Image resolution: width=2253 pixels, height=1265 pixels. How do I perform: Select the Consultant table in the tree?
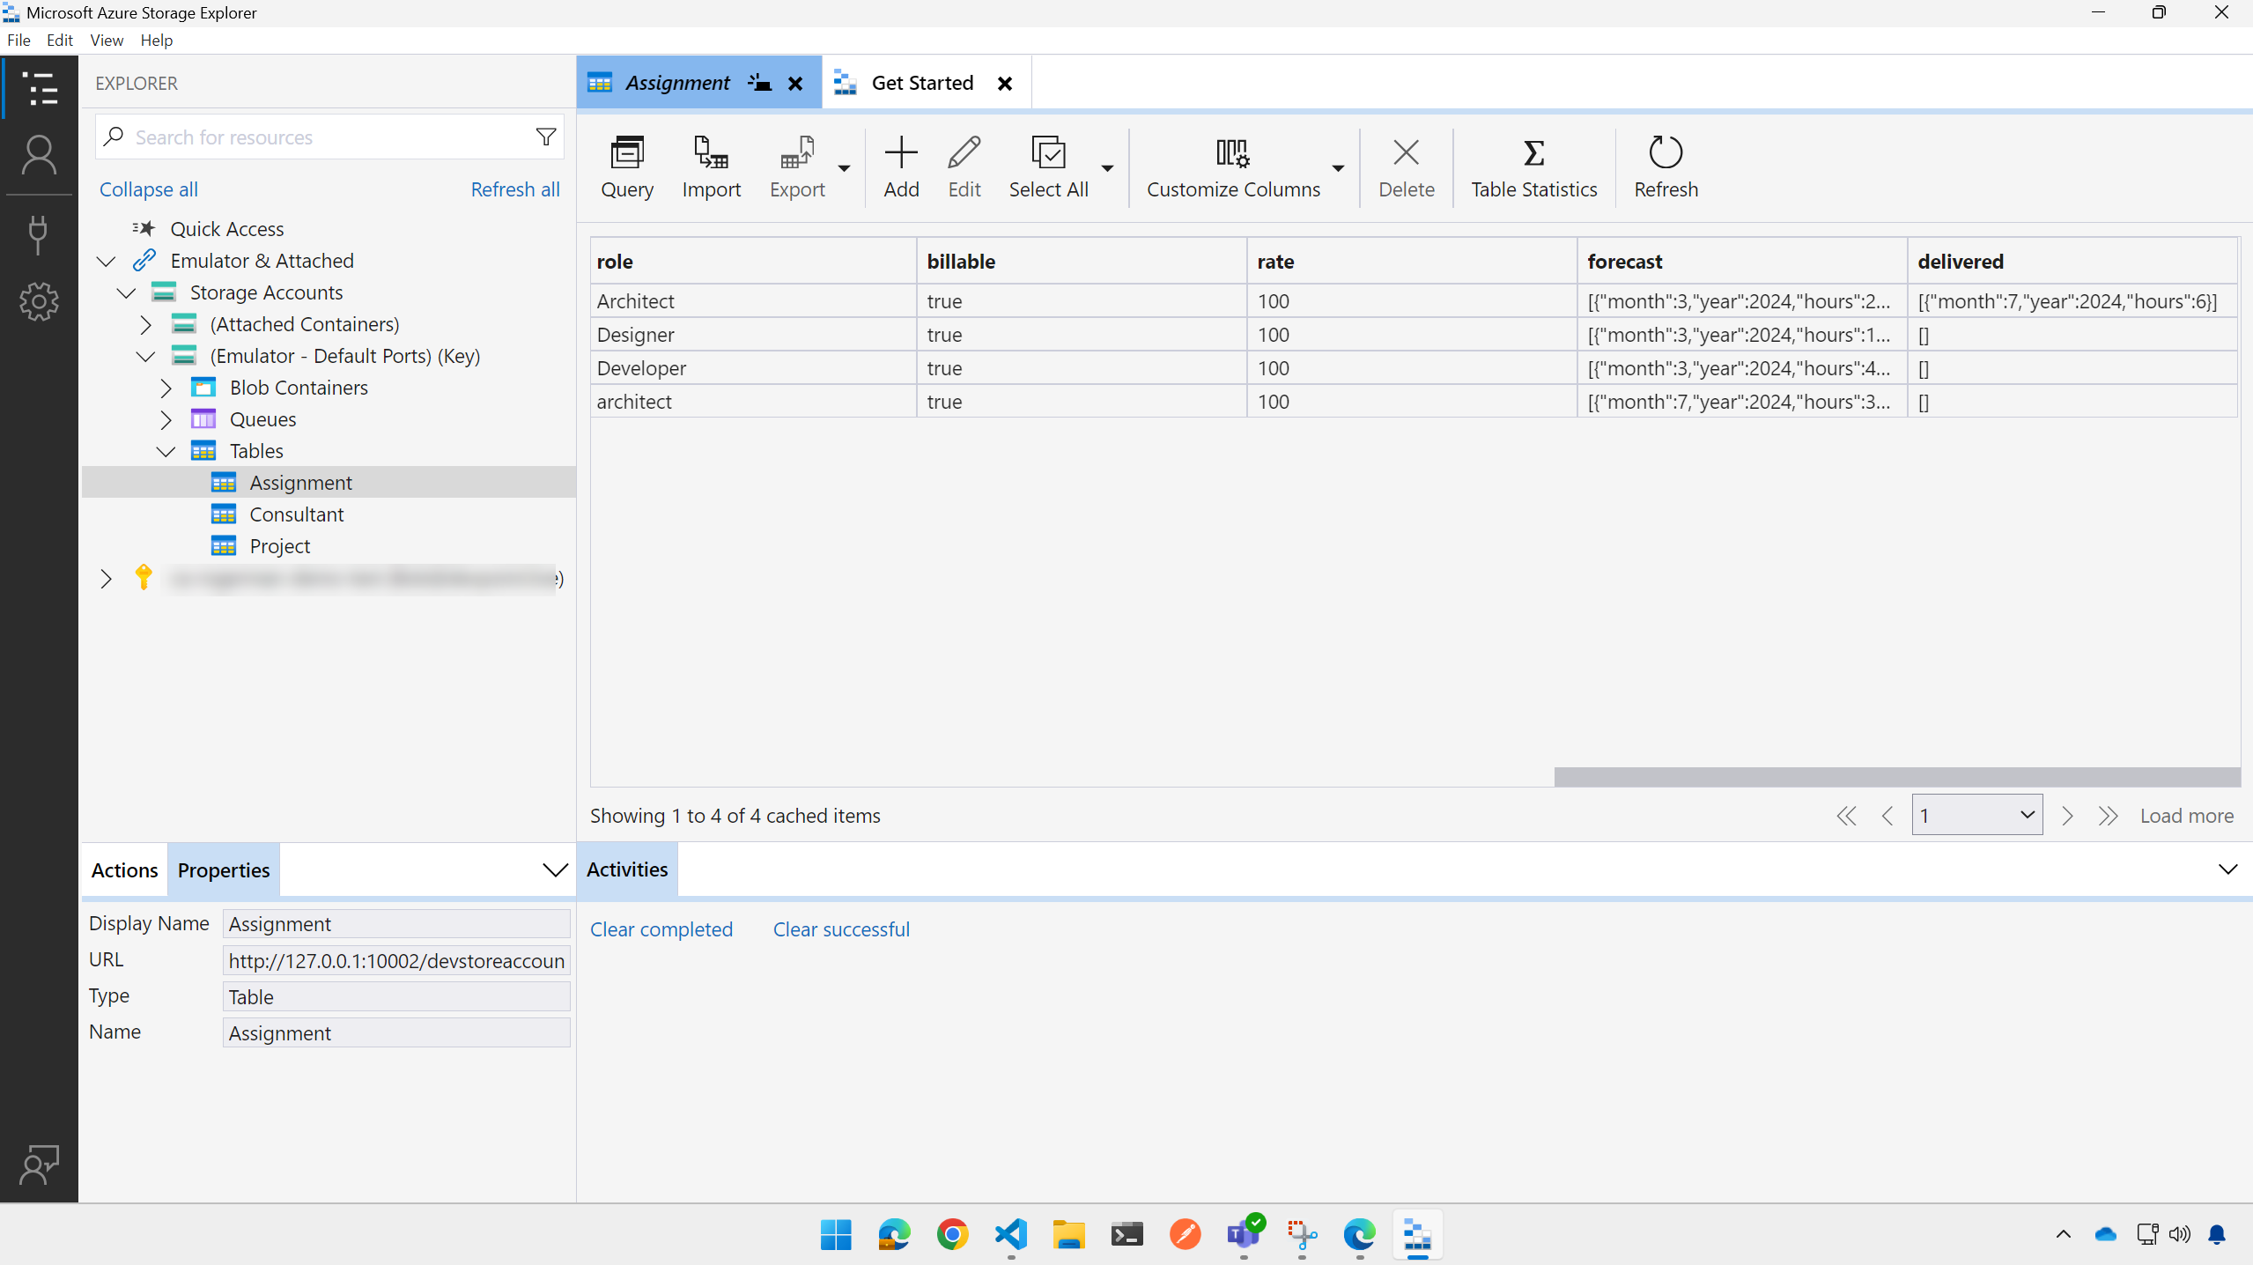(296, 514)
